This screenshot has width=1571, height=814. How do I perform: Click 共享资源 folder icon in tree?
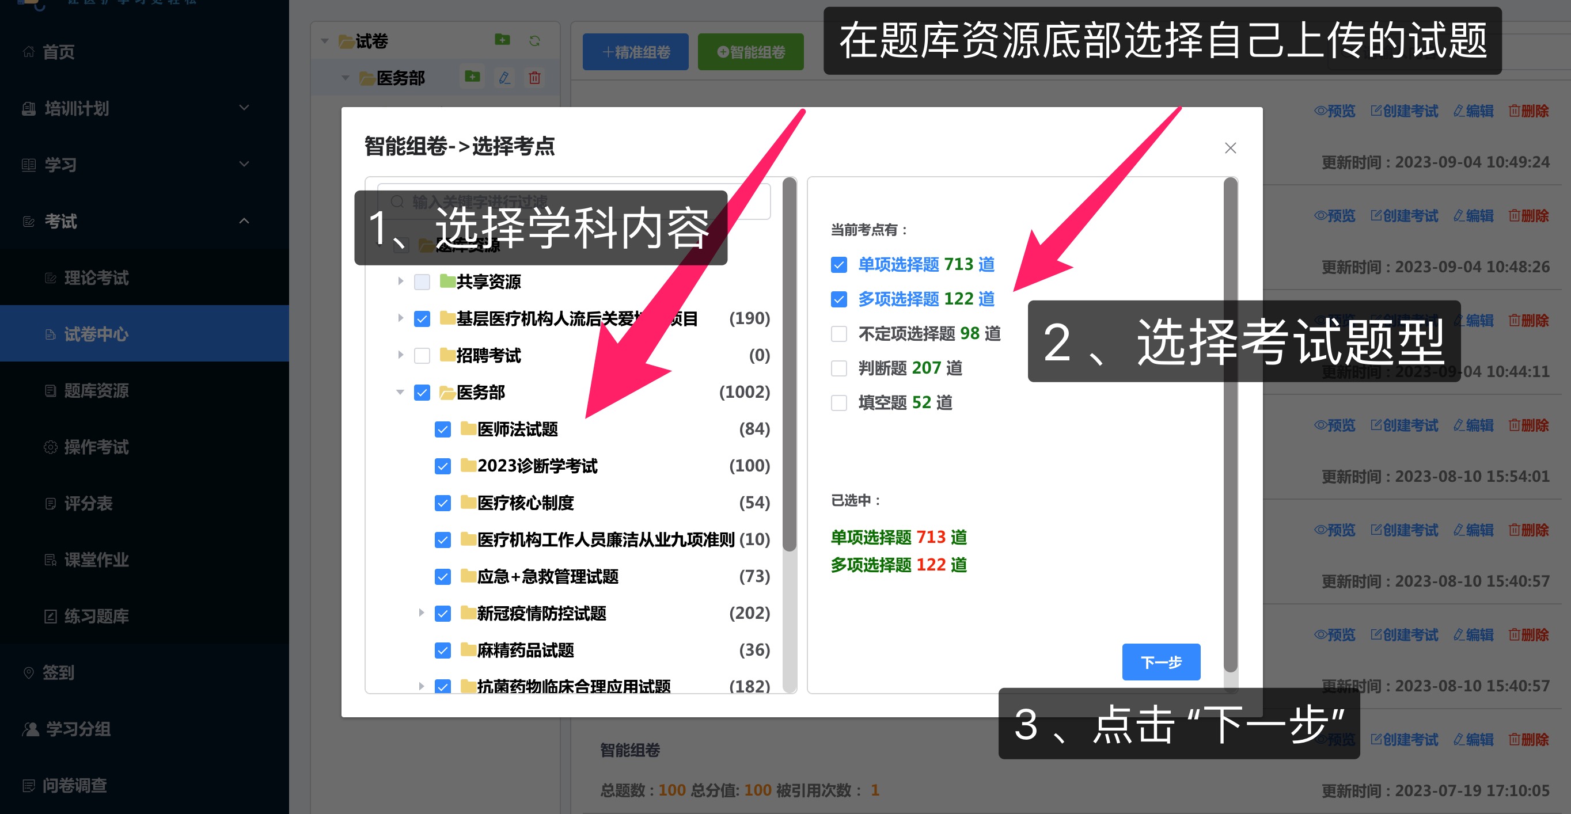[x=447, y=280]
